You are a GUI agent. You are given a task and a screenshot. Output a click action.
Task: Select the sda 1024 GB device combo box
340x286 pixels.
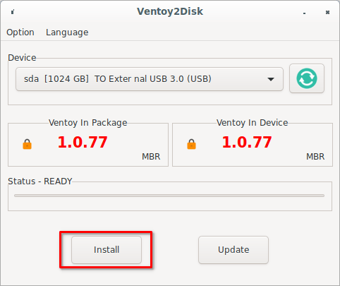point(150,79)
